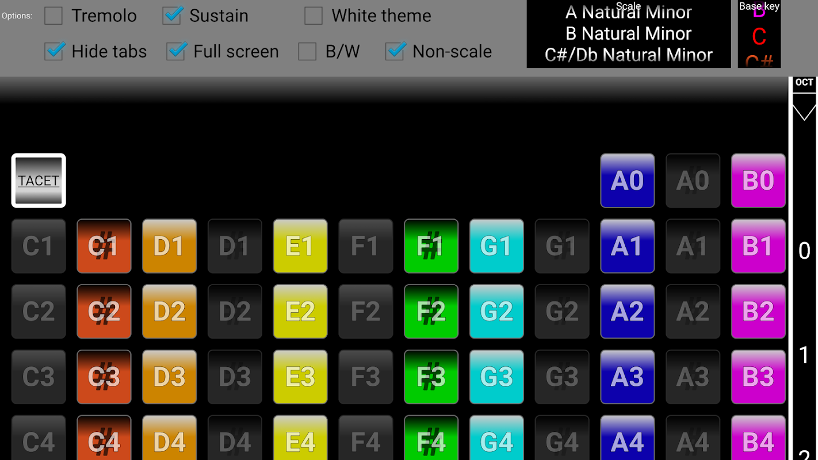
Task: Tap the dark A#3 pad
Action: click(x=693, y=377)
